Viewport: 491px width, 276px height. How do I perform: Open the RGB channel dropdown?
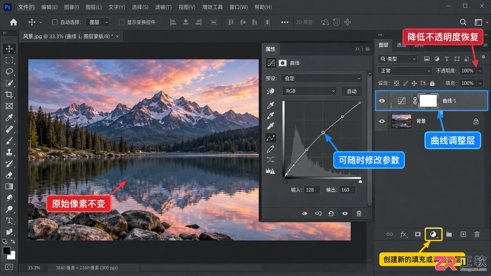click(x=310, y=91)
